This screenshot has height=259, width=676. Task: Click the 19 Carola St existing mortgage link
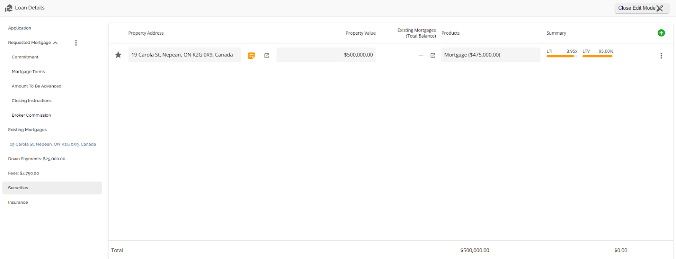pyautogui.click(x=53, y=144)
